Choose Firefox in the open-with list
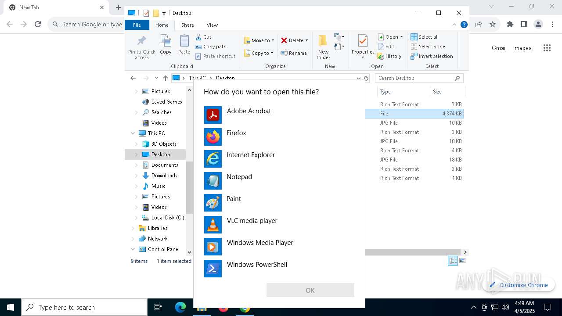 pyautogui.click(x=279, y=137)
